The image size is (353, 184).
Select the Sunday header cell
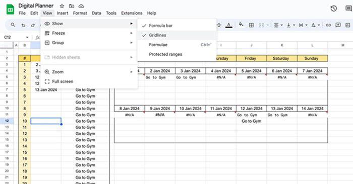click(x=313, y=58)
